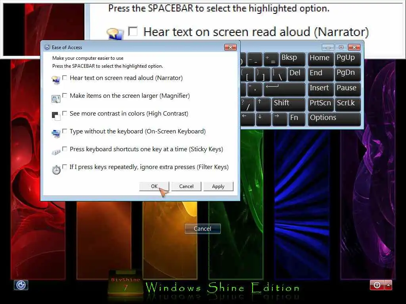Click the left arrow key on keyboard
Viewport: 406px width, 304px height.
(x=247, y=119)
